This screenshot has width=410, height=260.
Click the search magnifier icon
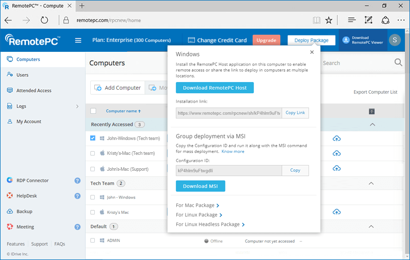(x=398, y=63)
